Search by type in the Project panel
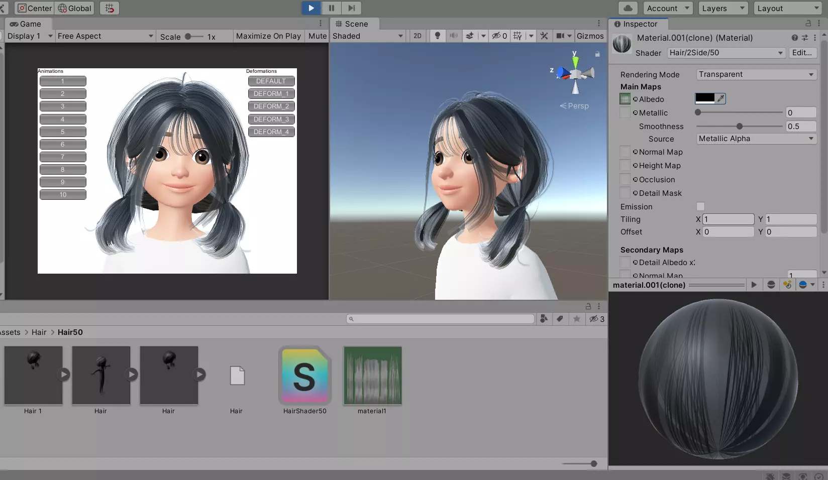Screen dimensions: 828x480 (544, 319)
